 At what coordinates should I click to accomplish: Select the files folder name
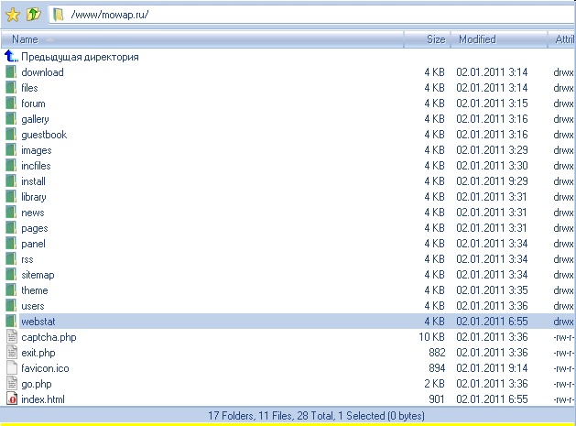click(29, 88)
